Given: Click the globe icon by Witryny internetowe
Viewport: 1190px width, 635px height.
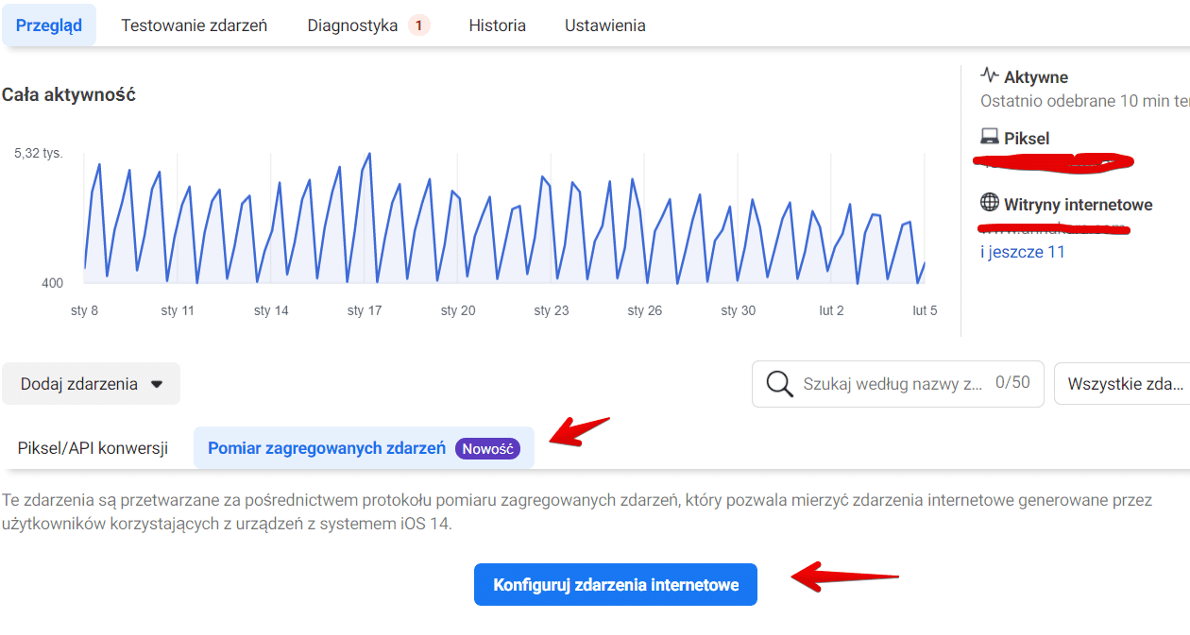Looking at the screenshot, I should point(990,203).
